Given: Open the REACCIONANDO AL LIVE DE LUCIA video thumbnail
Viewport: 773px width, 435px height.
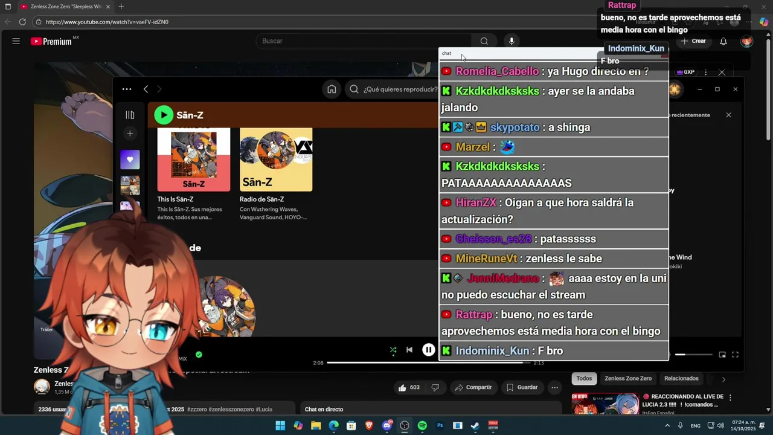Looking at the screenshot, I should click(605, 404).
